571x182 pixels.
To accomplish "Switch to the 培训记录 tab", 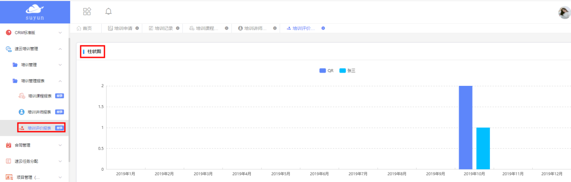I will pos(164,28).
